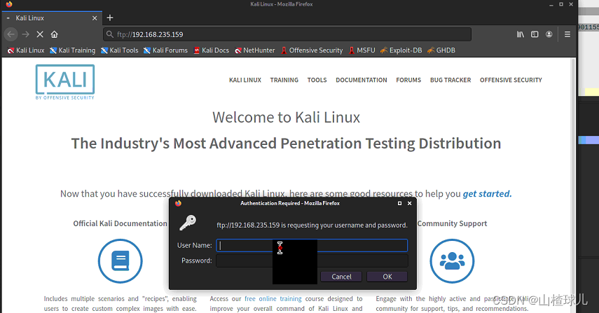The width and height of the screenshot is (599, 313).
Task: Open a new tab with plus button
Action: (x=110, y=18)
